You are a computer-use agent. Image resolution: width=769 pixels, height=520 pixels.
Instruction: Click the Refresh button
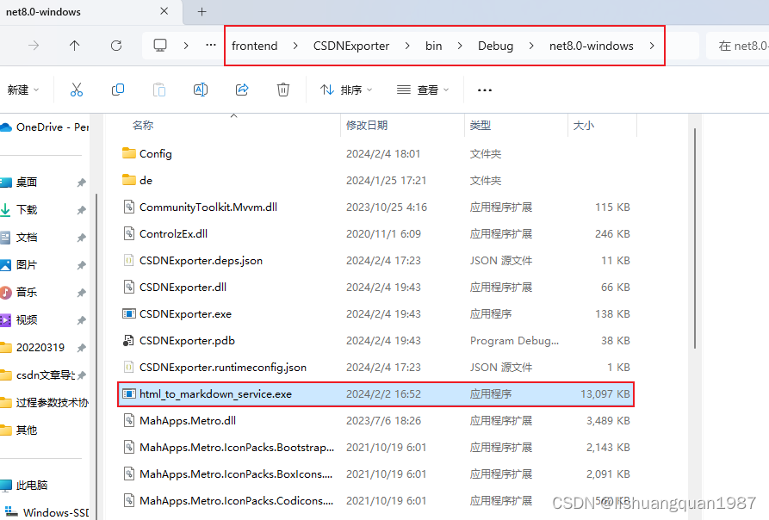[x=116, y=46]
